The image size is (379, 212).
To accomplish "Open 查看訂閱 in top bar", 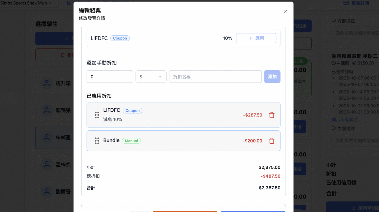I will (x=360, y=3).
